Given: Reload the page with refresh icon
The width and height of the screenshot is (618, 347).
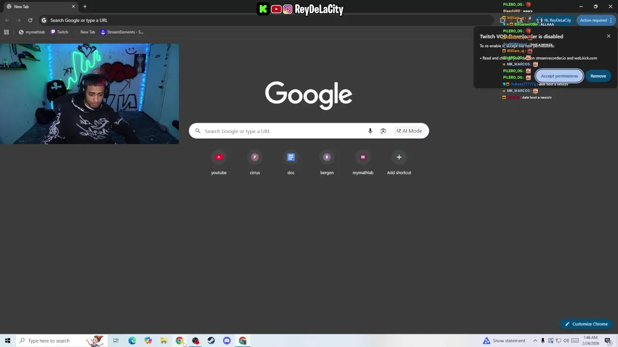Looking at the screenshot, I should (30, 20).
